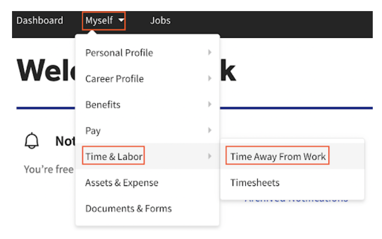Go to the Jobs section
The width and height of the screenshot is (382, 239).
coord(160,21)
